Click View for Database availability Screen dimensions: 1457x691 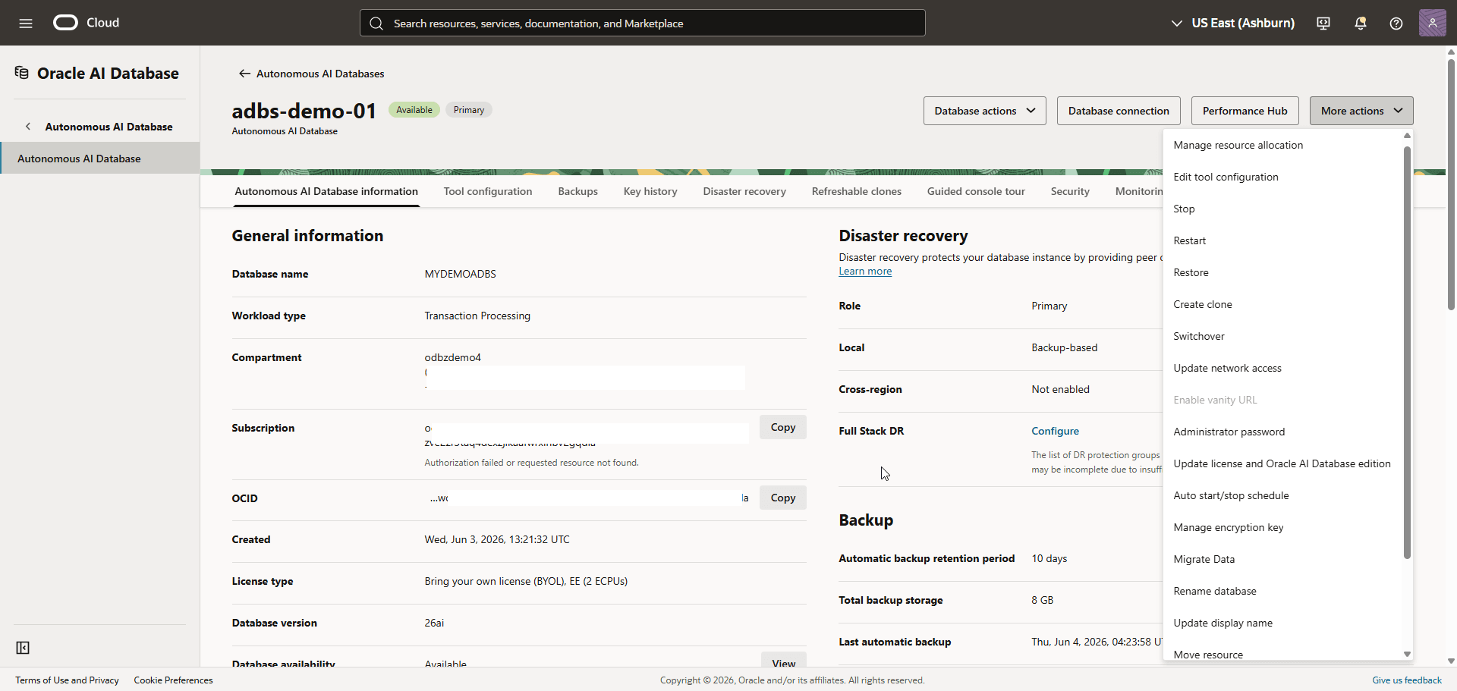[x=784, y=661]
